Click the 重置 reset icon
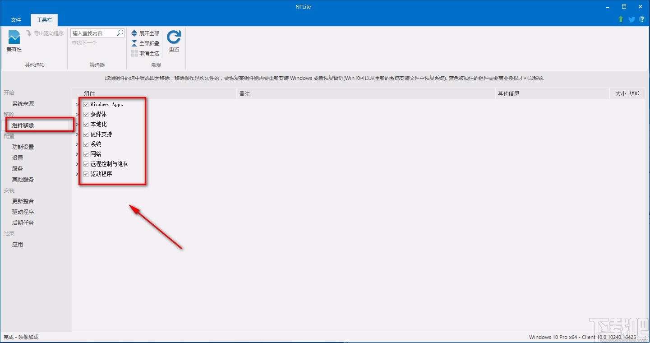Image resolution: width=650 pixels, height=343 pixels. pyautogui.click(x=174, y=38)
